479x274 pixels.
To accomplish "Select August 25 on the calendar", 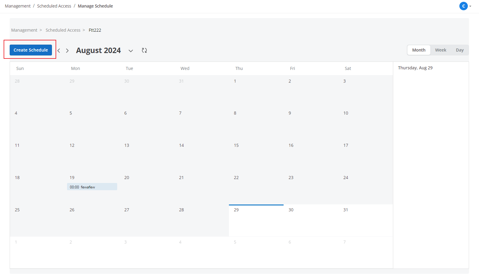I will coord(17,210).
